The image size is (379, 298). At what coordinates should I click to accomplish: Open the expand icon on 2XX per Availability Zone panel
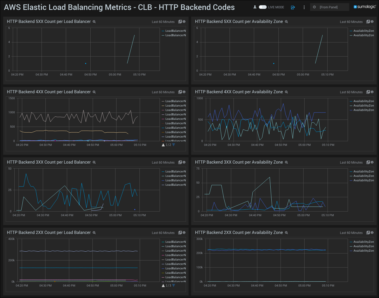pos(368,233)
